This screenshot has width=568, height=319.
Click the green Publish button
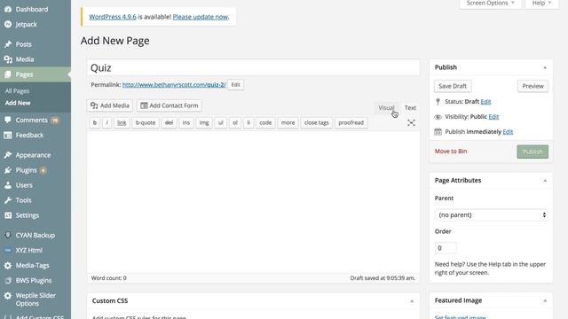tap(532, 152)
